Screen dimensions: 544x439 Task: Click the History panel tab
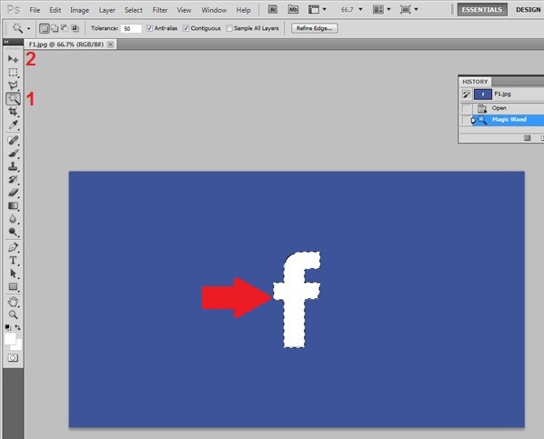point(475,82)
